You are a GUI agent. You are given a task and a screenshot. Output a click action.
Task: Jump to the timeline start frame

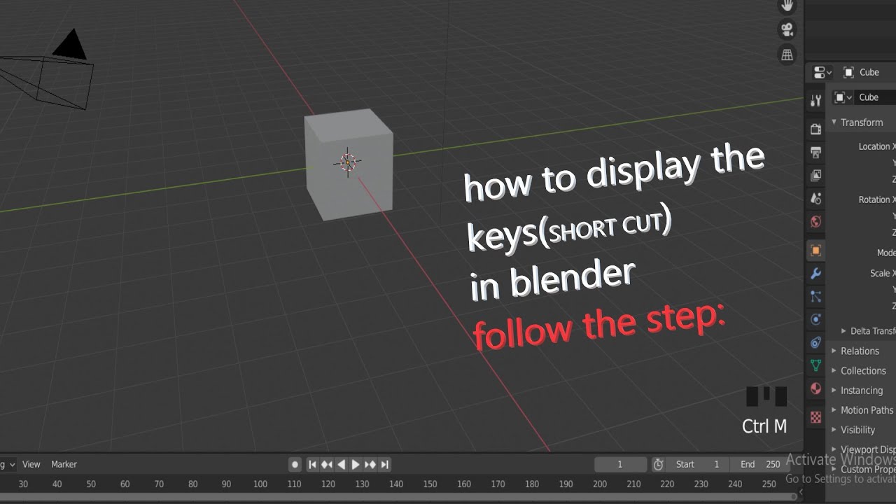tap(312, 464)
